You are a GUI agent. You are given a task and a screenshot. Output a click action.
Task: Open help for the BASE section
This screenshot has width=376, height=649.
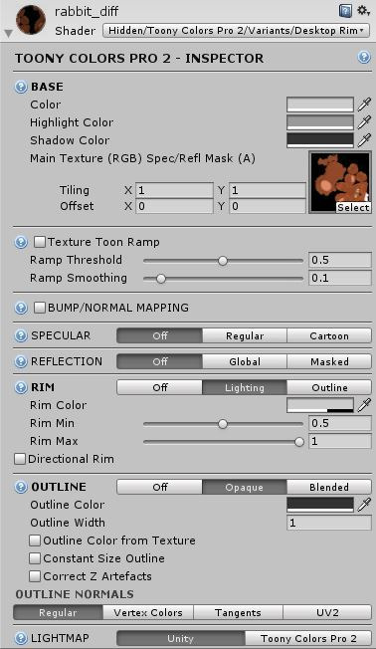coord(21,87)
